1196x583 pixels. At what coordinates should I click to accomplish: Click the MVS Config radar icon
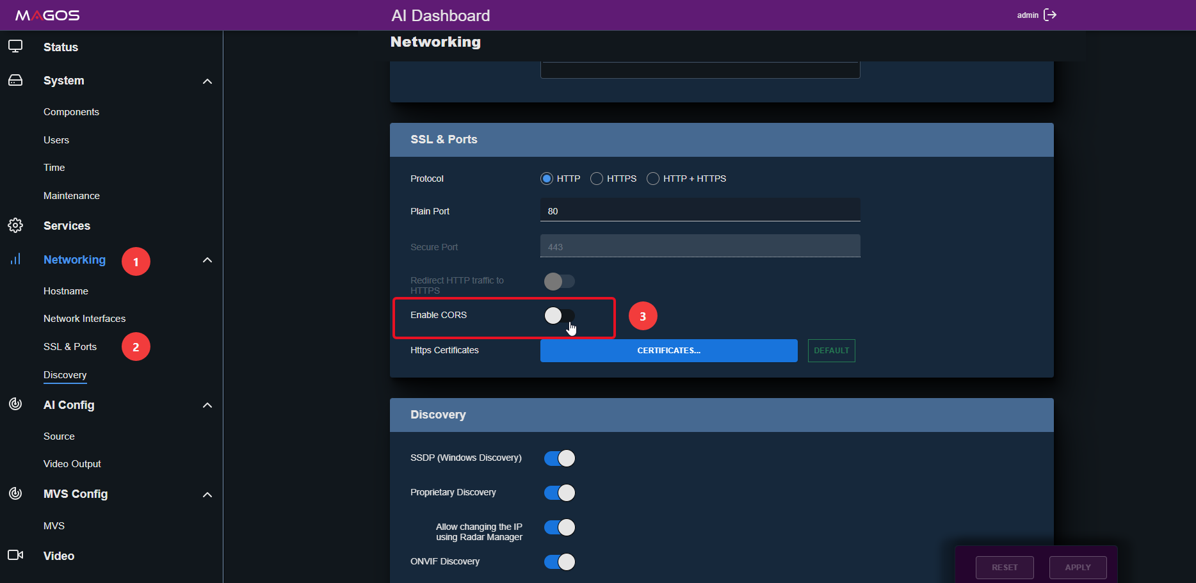coord(15,493)
